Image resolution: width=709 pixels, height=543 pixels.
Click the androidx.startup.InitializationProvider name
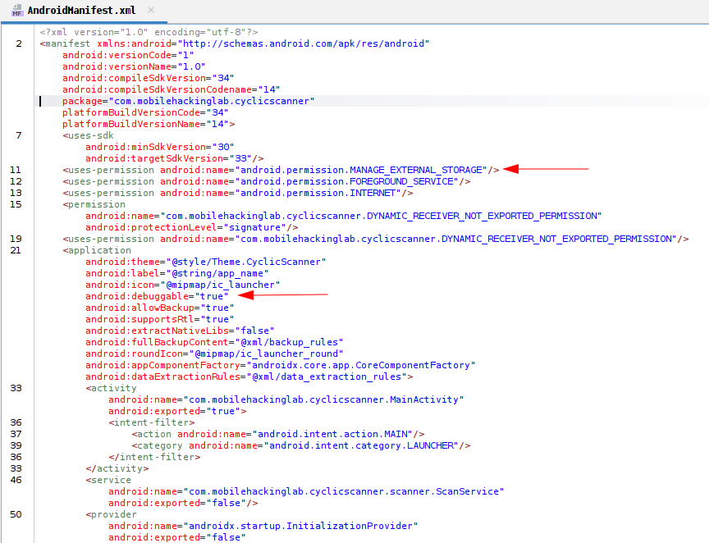300,526
